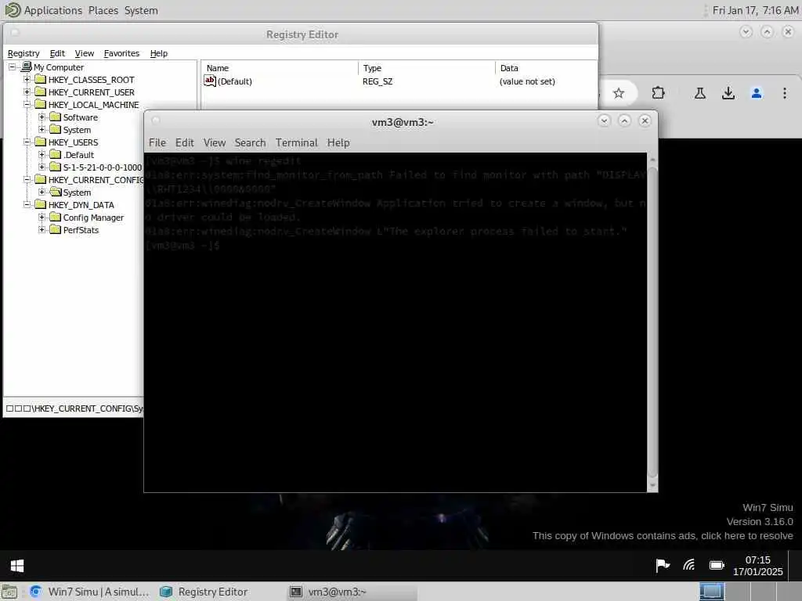The image size is (802, 601).
Task: Open the terminal's Help menu
Action: pos(338,142)
